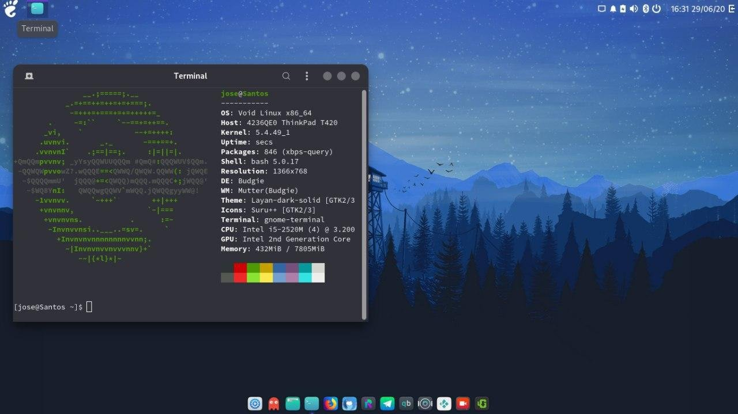Open the camera lens app in dock
738x414 pixels.
tap(425, 404)
